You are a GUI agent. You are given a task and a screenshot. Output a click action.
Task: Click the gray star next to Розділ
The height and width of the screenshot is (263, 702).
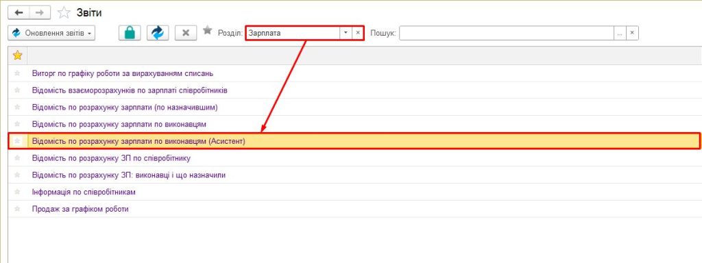click(x=207, y=30)
